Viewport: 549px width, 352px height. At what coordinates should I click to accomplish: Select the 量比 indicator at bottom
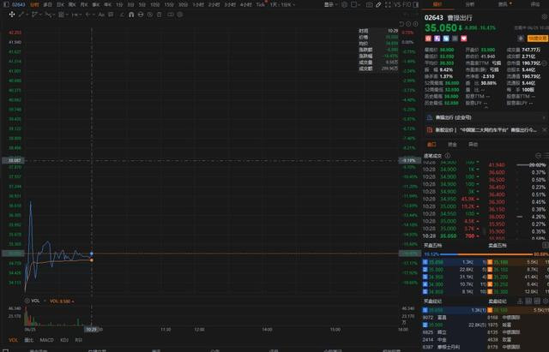pyautogui.click(x=28, y=340)
